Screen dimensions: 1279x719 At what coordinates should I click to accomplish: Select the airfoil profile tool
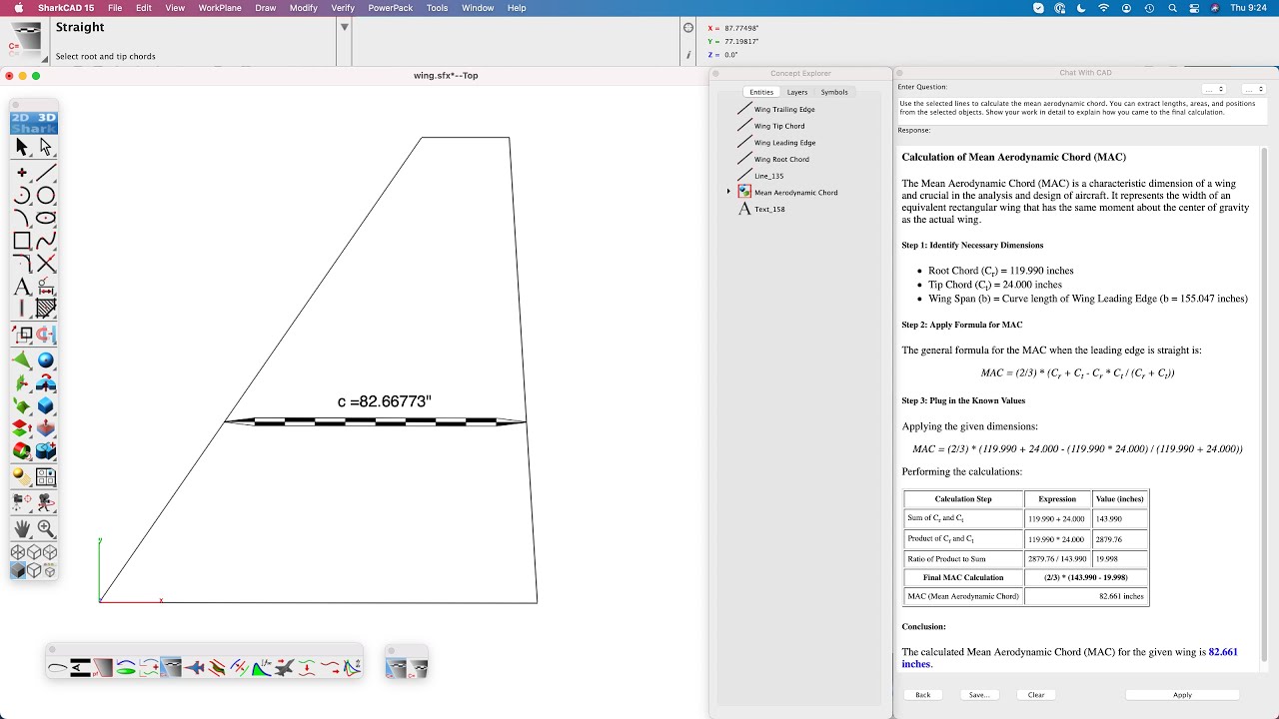pos(57,668)
